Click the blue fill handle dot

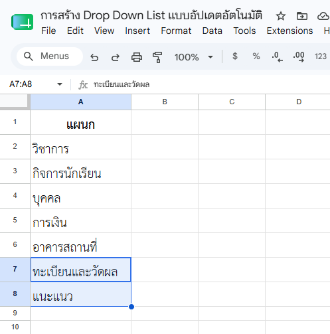[131, 307]
